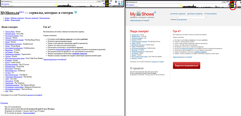
Task: Click the TV set logo in MyShows header
Action: click(138, 13)
